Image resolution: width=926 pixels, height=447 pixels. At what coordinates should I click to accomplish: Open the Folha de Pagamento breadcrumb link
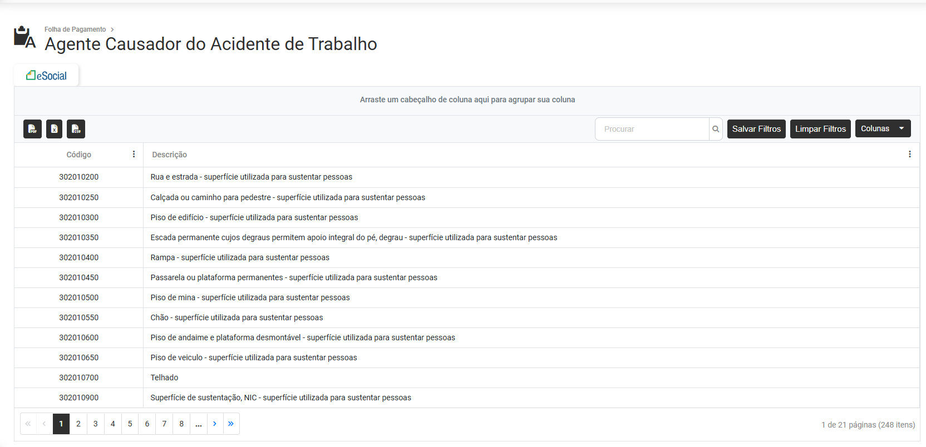coord(75,29)
